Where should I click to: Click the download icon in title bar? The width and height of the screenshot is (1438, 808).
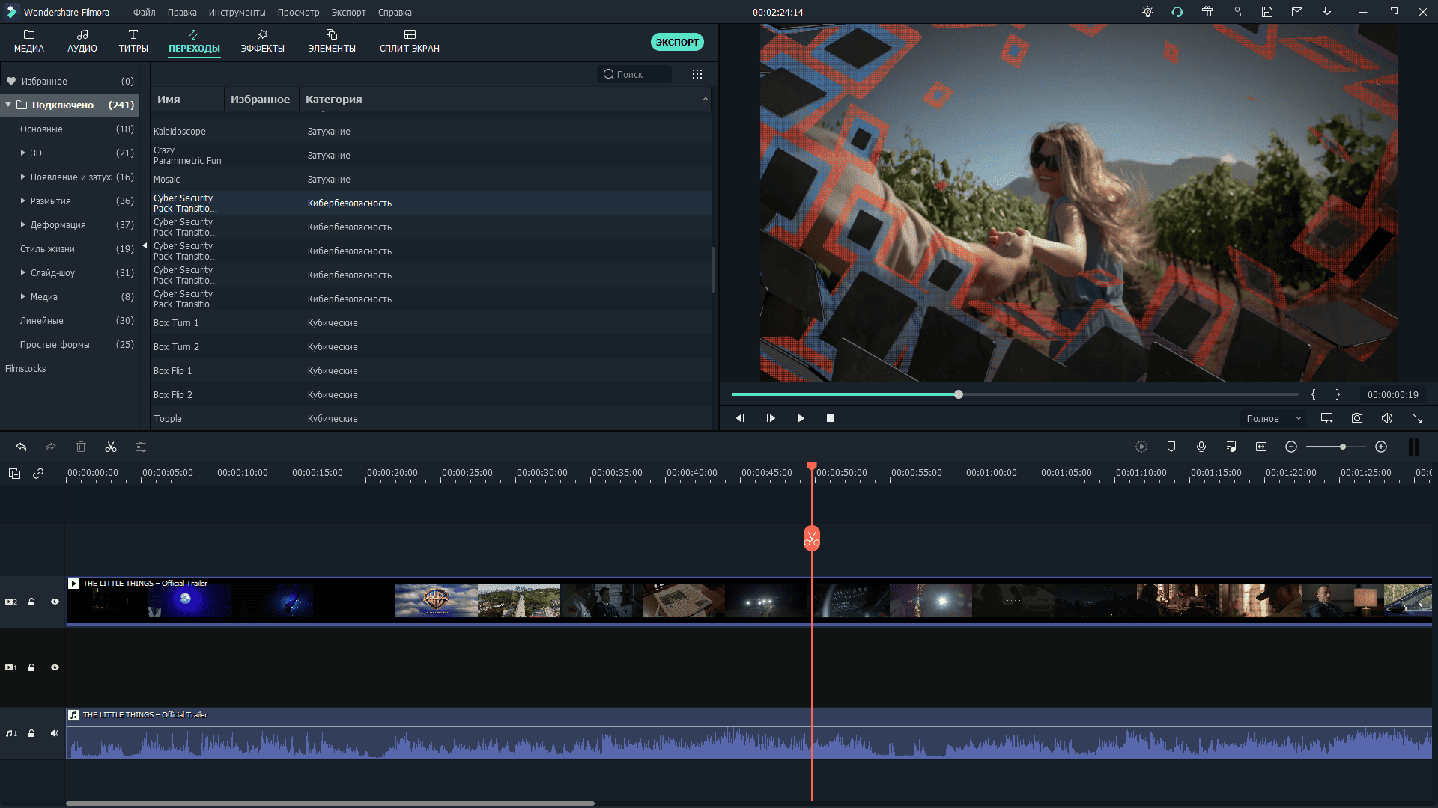click(x=1327, y=12)
